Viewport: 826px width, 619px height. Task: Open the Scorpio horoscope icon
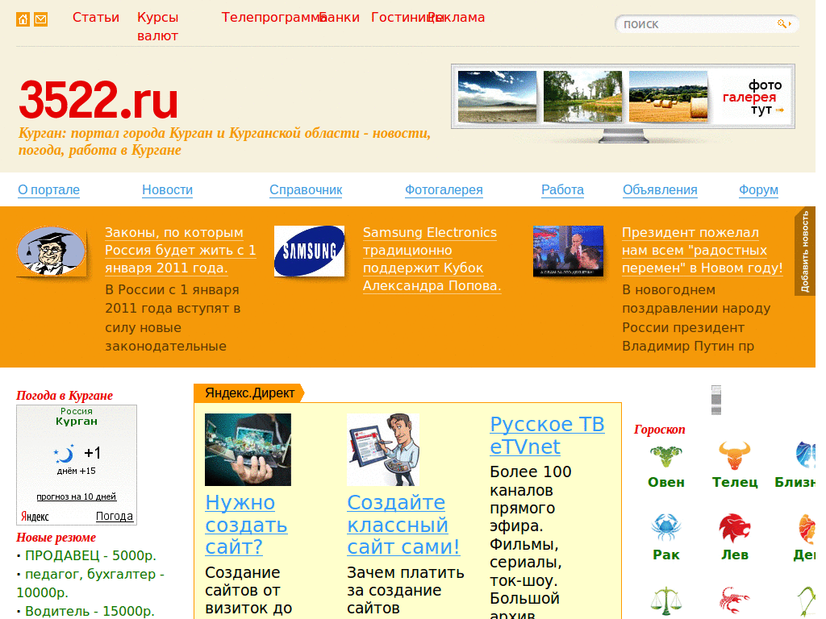click(734, 600)
